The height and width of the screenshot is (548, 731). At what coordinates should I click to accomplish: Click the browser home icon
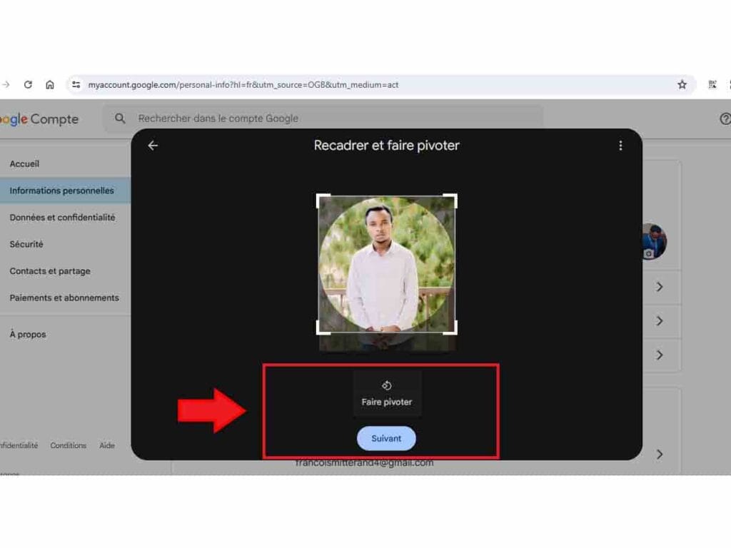point(49,84)
